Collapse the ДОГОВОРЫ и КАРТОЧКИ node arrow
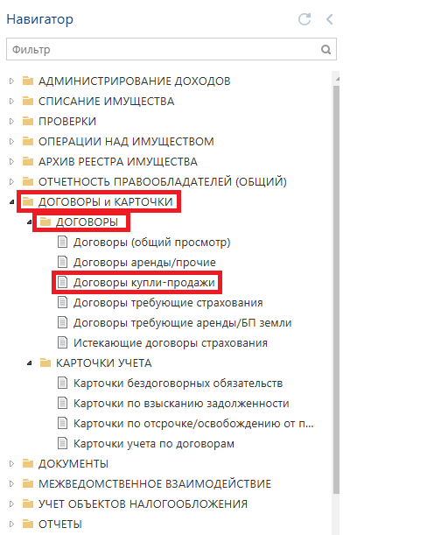The width and height of the screenshot is (434, 535). coord(11,202)
